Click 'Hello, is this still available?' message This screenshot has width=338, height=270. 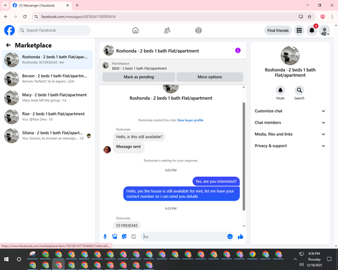coord(139,137)
